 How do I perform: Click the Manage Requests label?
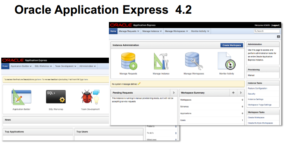pos(128,74)
